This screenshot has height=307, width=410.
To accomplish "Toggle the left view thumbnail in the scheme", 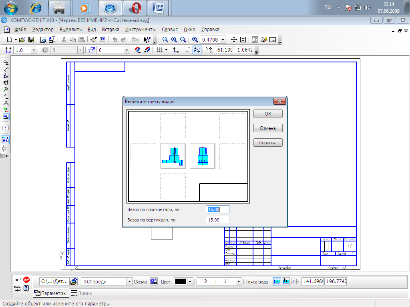I will [203, 156].
